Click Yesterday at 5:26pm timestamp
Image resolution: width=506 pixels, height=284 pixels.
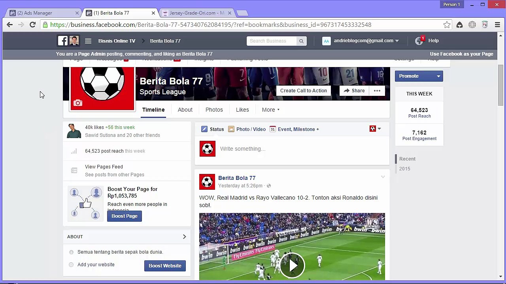240,186
